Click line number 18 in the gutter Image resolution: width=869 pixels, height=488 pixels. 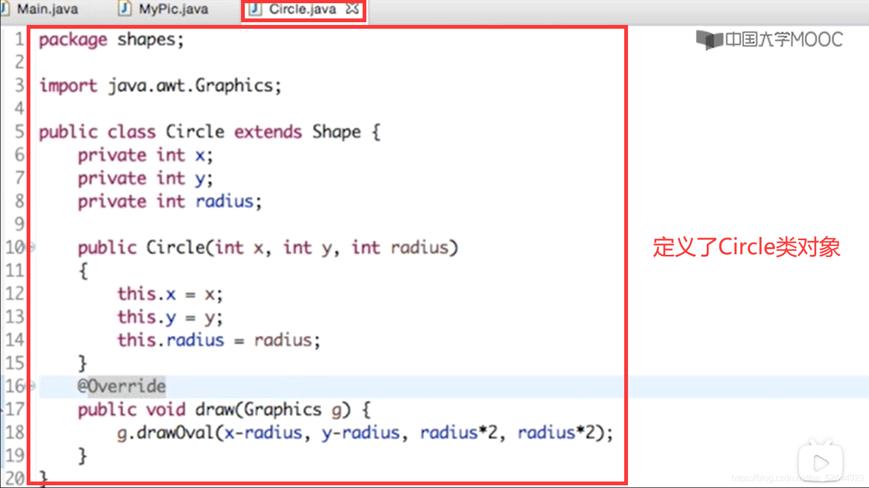(x=15, y=433)
